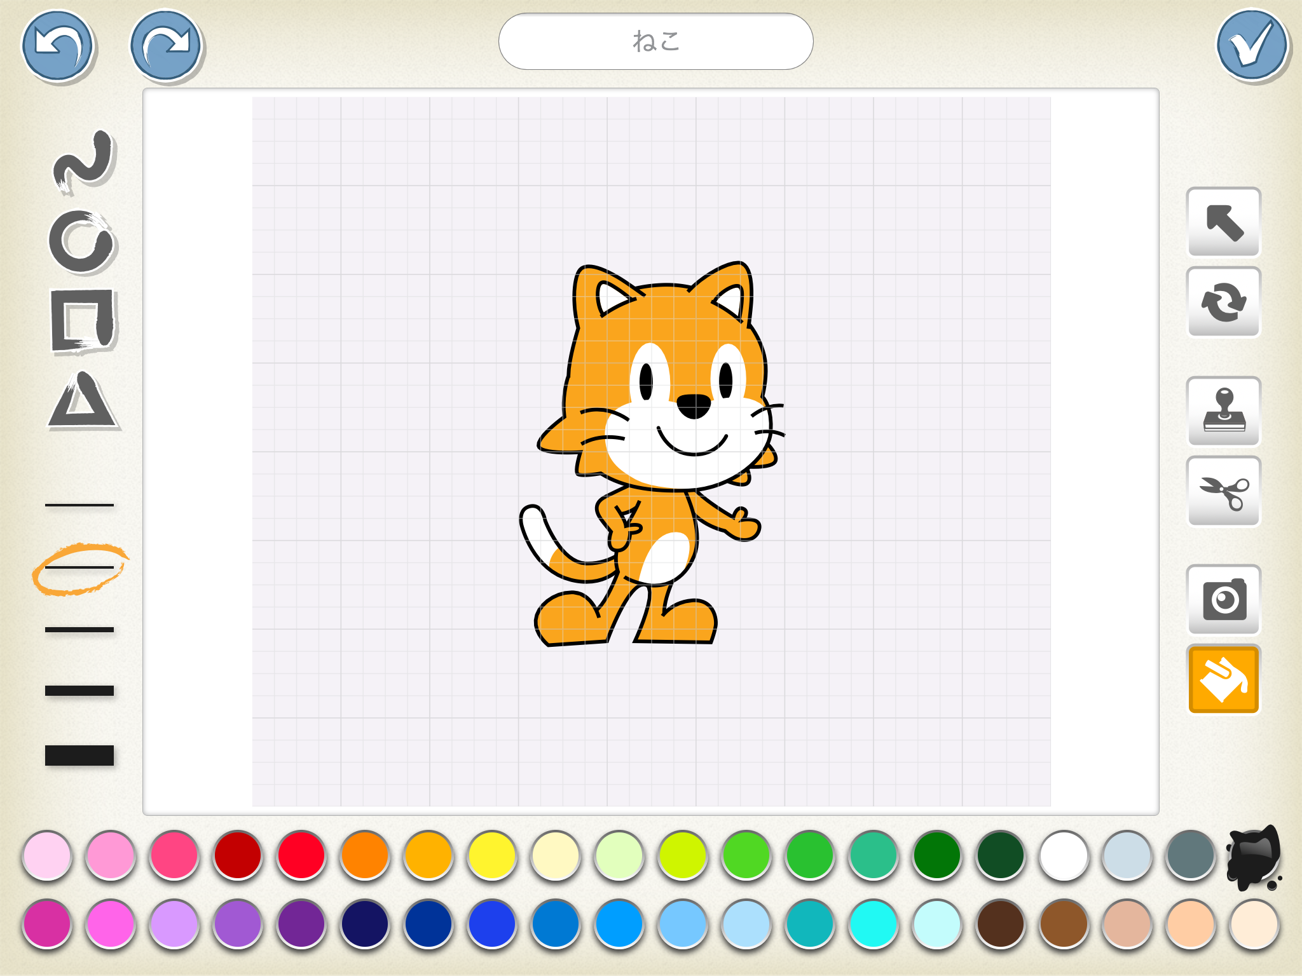Screen dimensions: 1302x976
Task: Select the camera tool
Action: 1224,599
